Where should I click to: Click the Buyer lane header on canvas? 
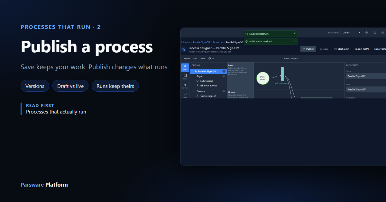[240, 75]
